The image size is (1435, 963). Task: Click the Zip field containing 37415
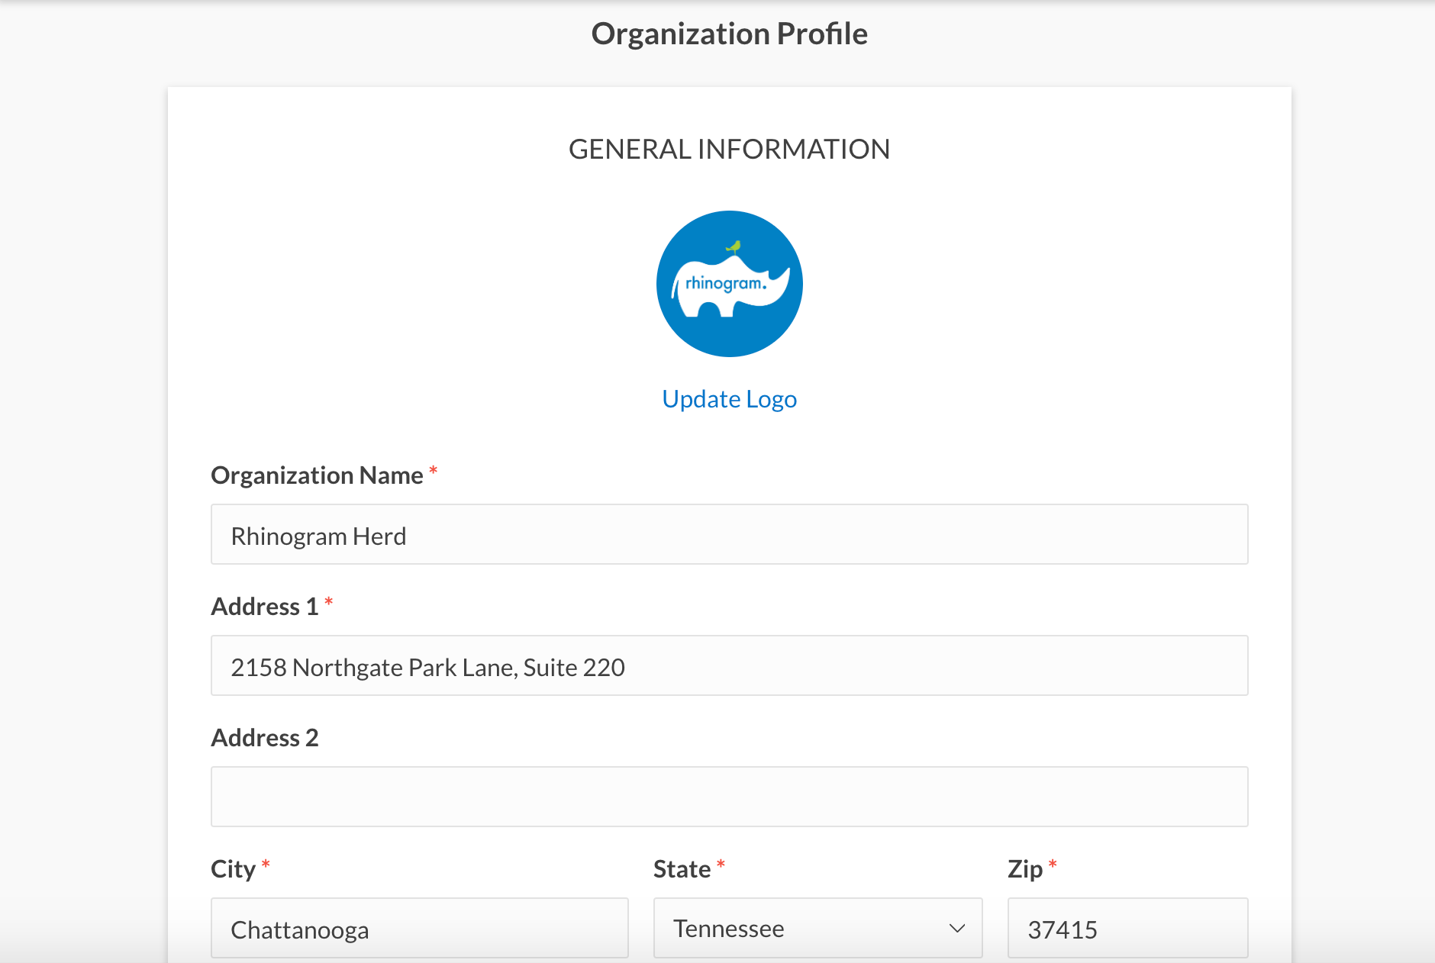tap(1127, 928)
